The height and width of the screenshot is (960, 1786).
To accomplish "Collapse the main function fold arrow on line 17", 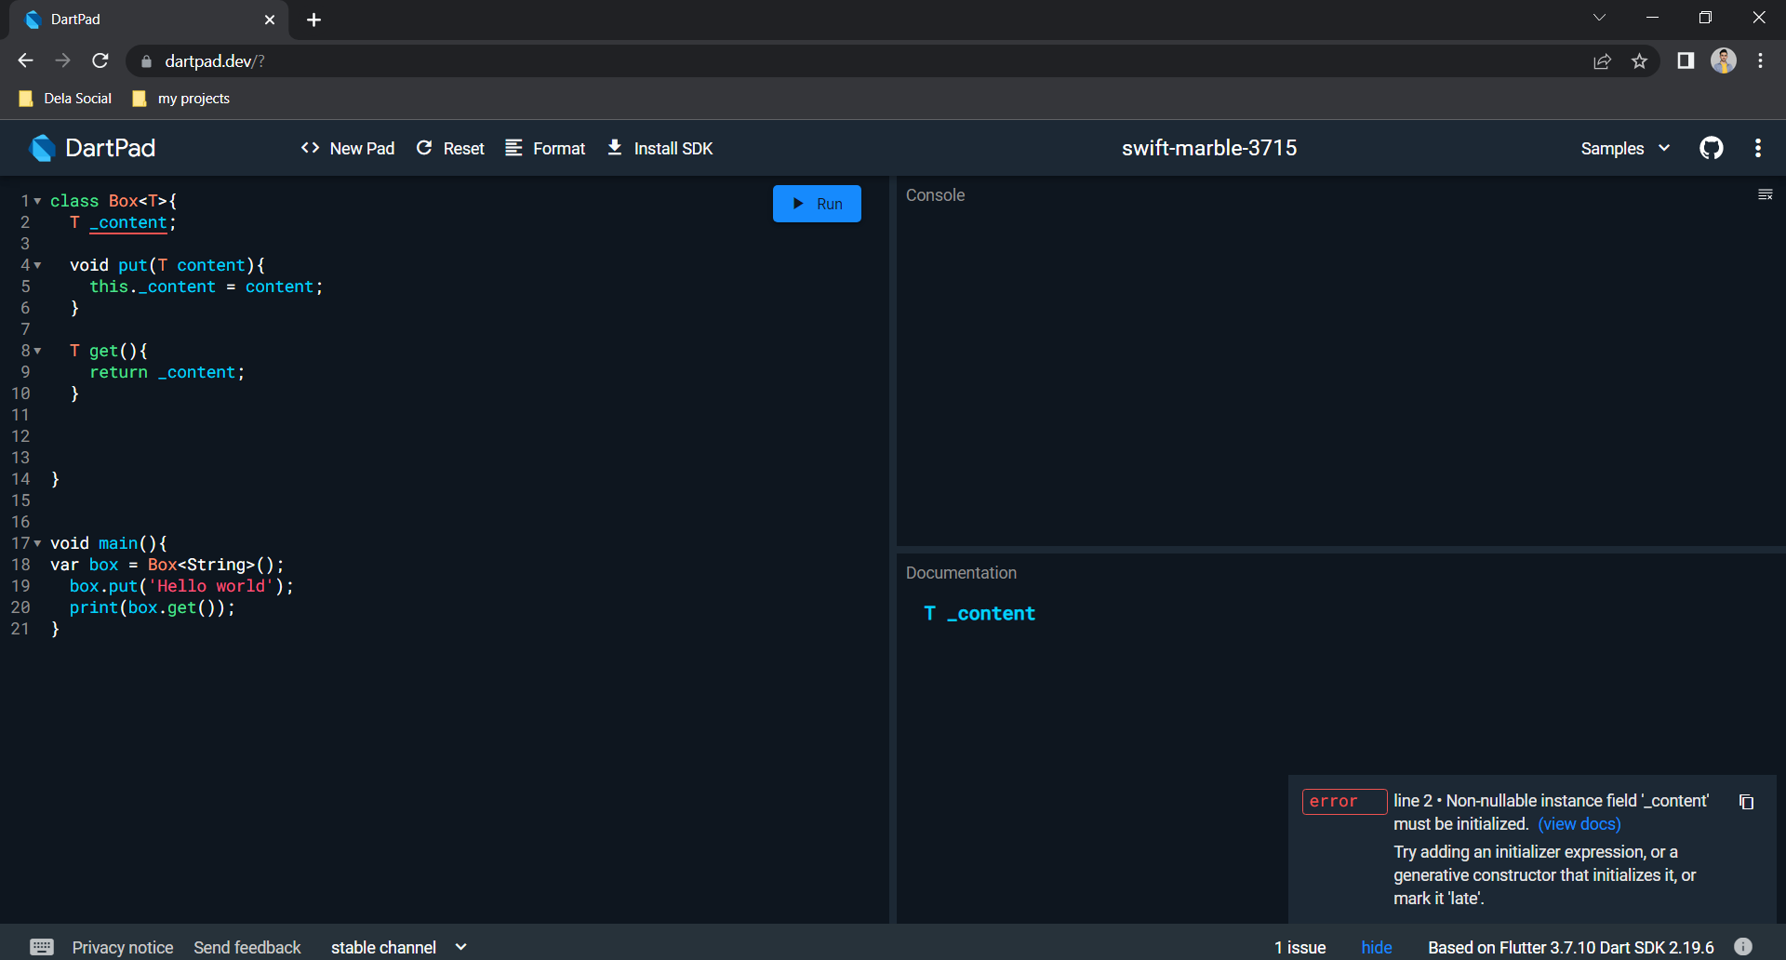I will point(37,543).
